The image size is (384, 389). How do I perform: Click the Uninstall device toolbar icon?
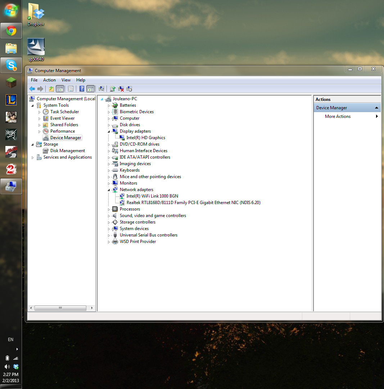(121, 89)
